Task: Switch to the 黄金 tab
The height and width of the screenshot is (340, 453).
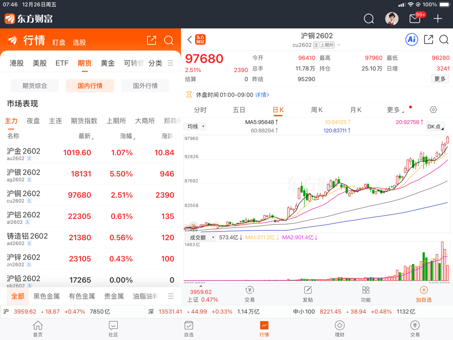Action: coord(108,63)
